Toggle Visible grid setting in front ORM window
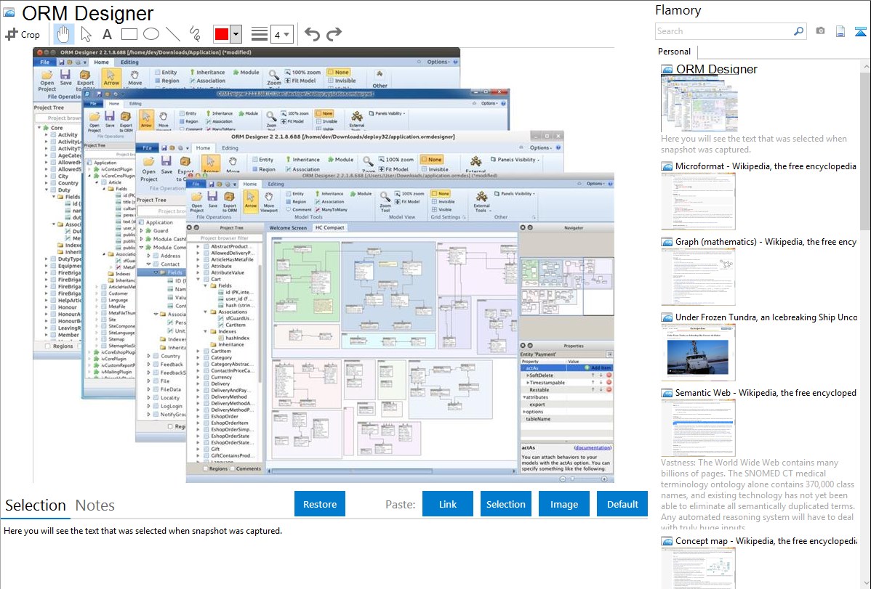871x589 pixels. 441,209
